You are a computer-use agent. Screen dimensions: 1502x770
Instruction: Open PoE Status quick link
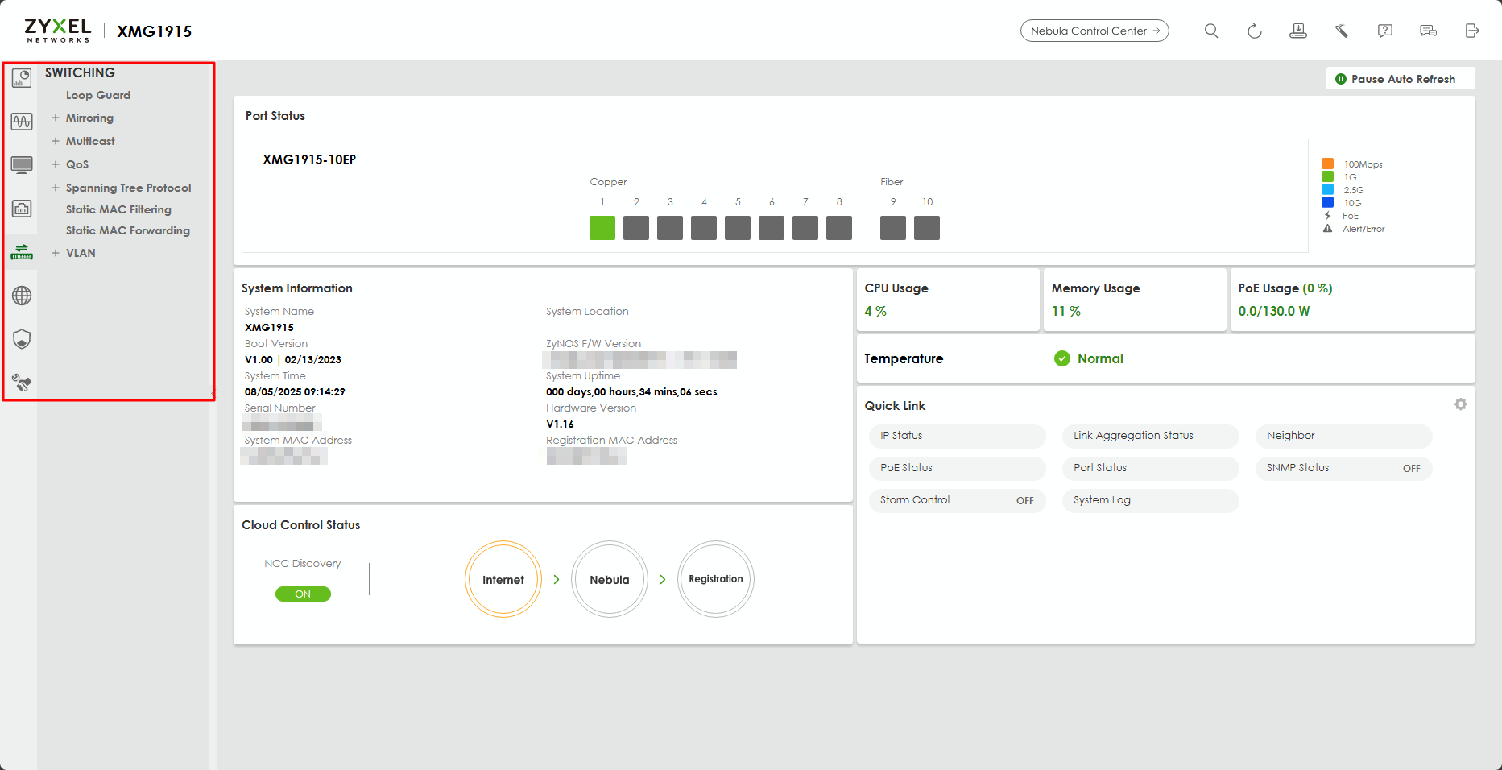(x=958, y=468)
